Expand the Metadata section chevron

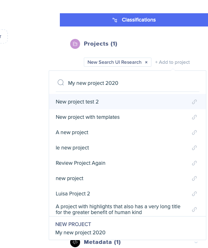click(x=196, y=242)
